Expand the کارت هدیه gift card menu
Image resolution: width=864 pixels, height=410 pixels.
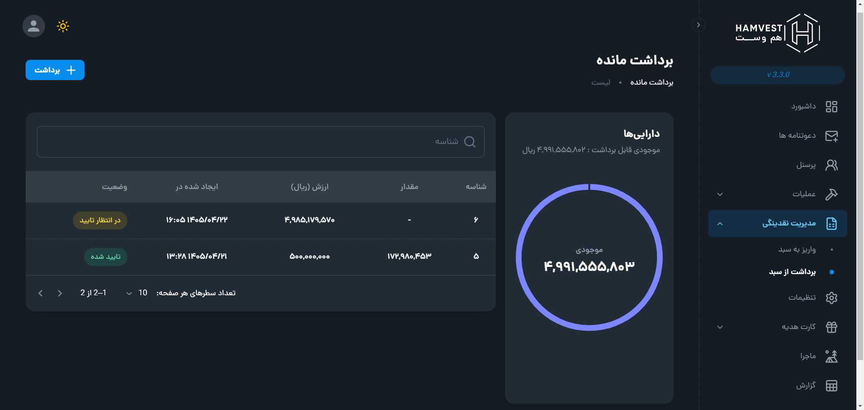[720, 327]
